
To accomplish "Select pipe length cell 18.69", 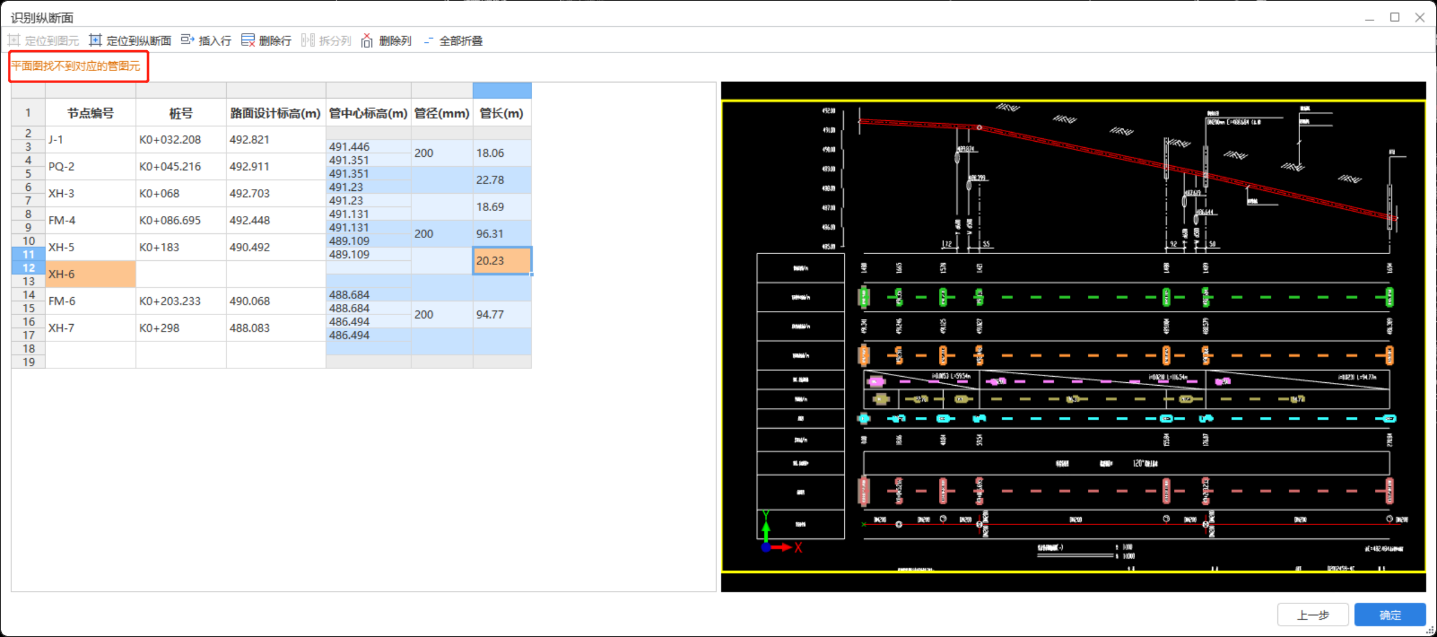I will 502,207.
